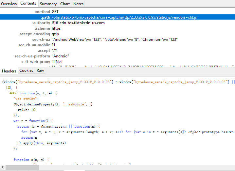
Task: Click the horizontal scrollbar left arrow
Action: (3, 167)
